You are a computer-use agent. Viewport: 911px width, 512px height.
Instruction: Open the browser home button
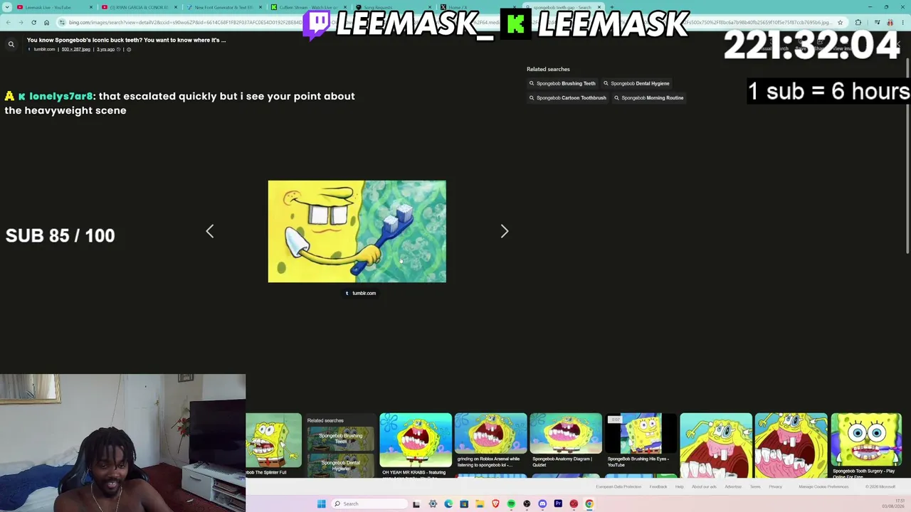click(47, 22)
